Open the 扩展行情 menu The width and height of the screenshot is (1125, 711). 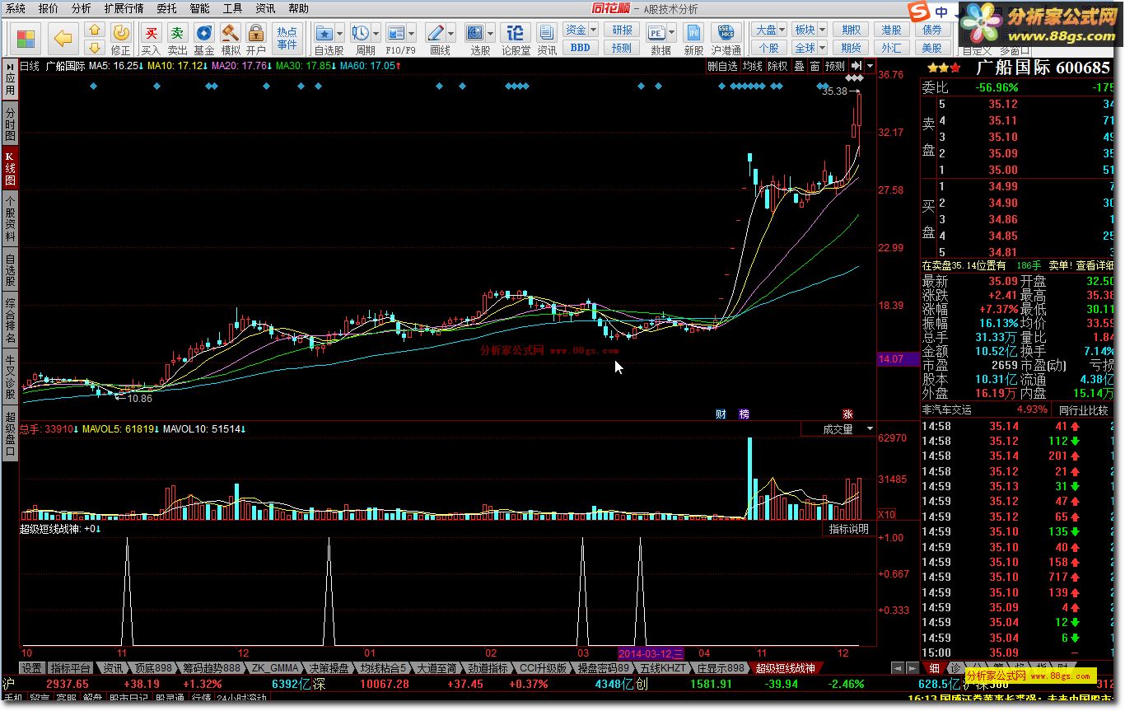[x=124, y=8]
